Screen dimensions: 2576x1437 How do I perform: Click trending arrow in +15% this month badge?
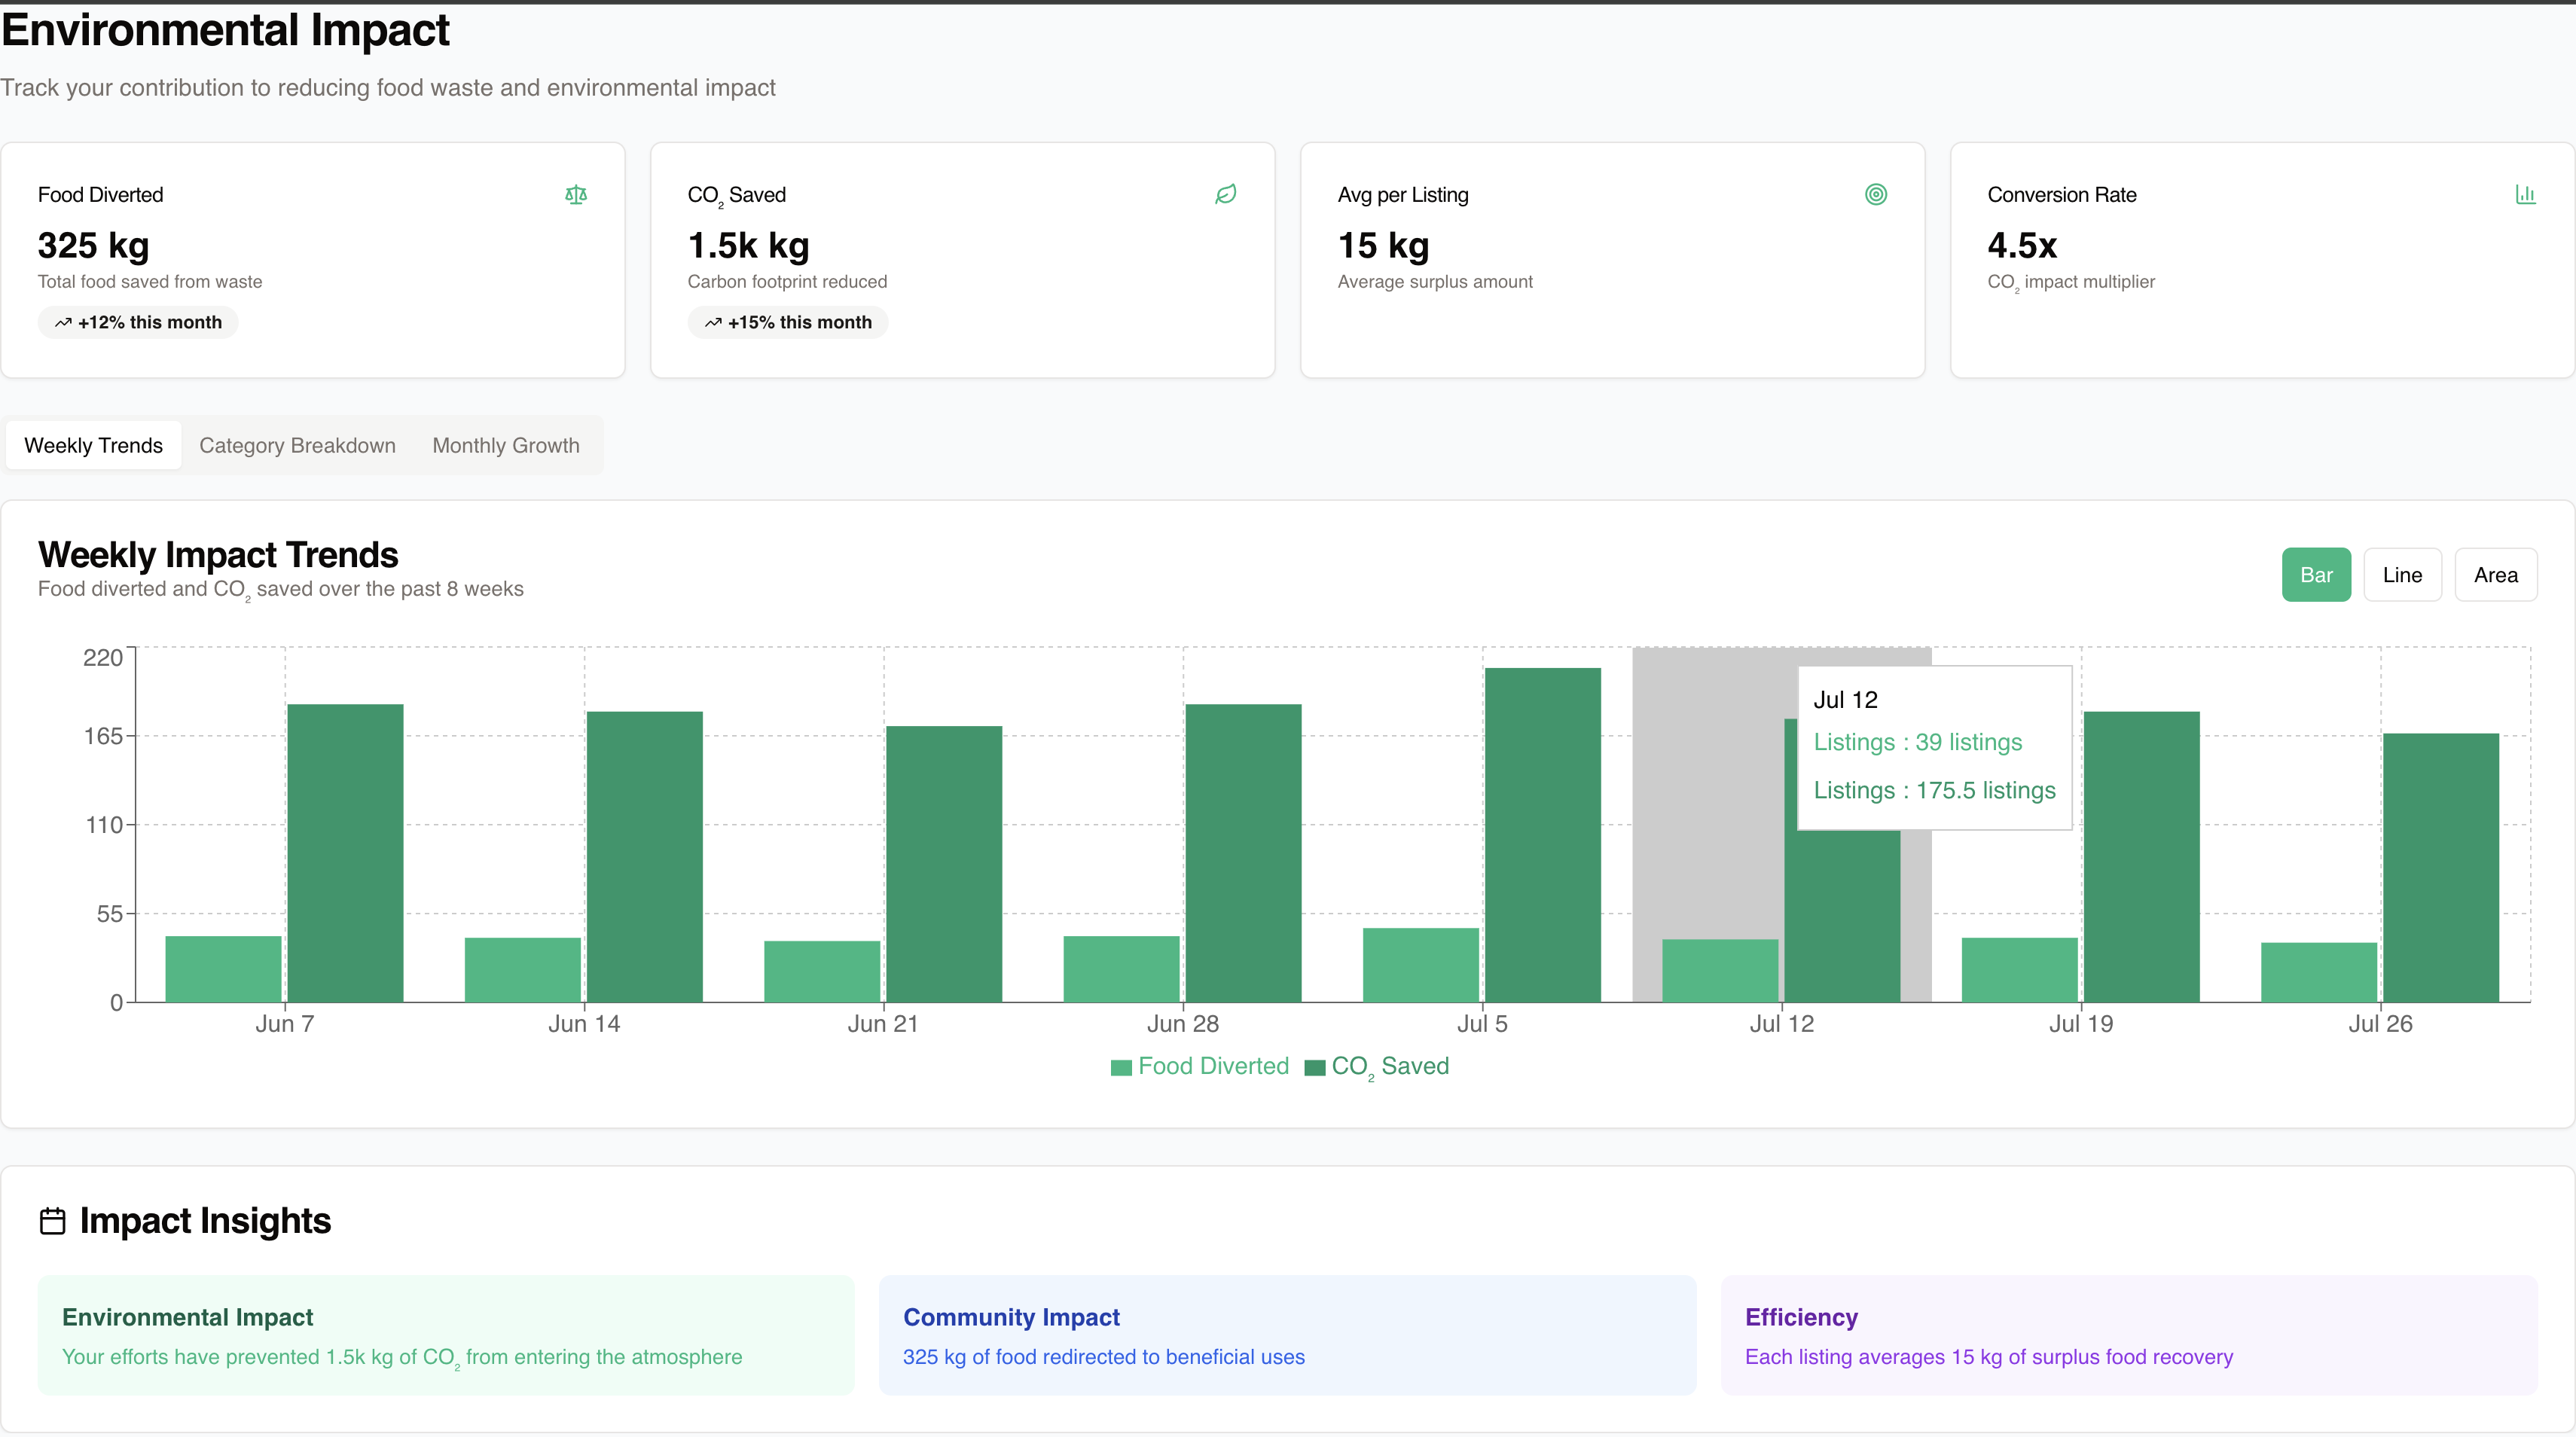coord(713,322)
